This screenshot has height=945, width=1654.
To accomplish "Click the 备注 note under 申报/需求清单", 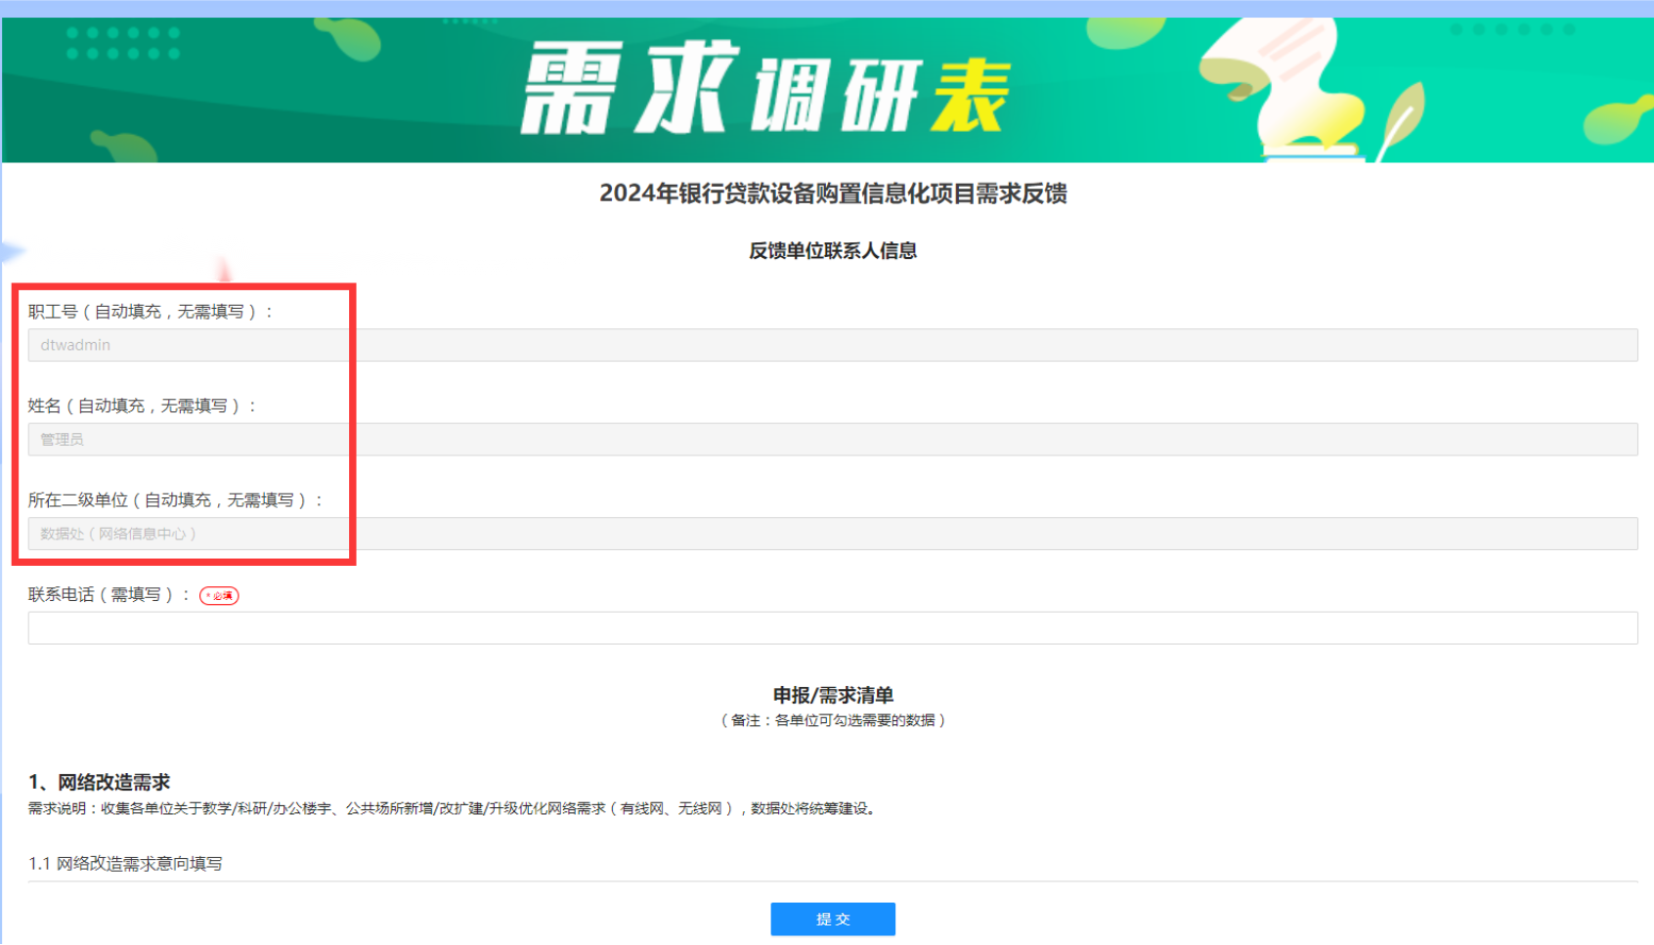I will coord(832,720).
